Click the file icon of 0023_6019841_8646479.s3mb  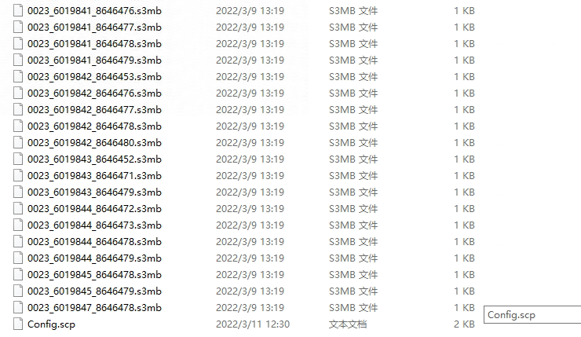pos(18,60)
